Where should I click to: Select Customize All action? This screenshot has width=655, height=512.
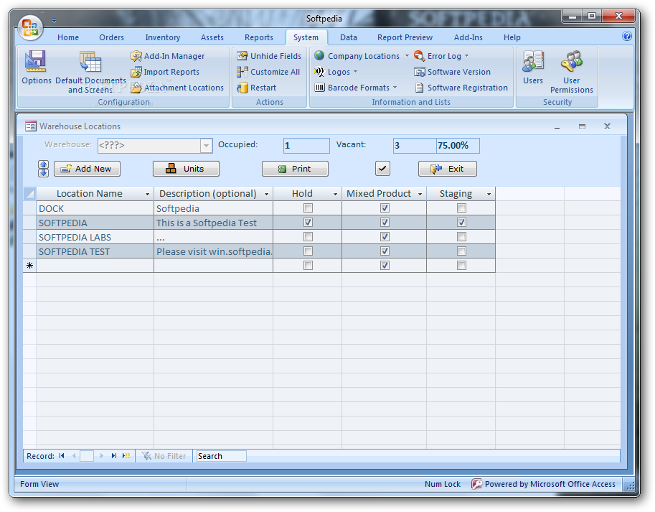(x=268, y=72)
